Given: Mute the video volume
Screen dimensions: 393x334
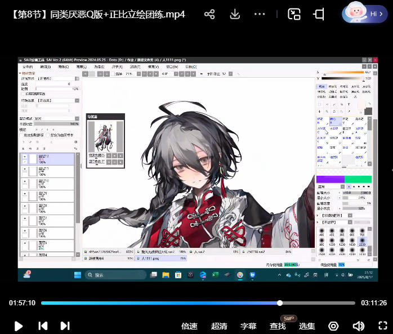Looking at the screenshot, I should click(358, 326).
